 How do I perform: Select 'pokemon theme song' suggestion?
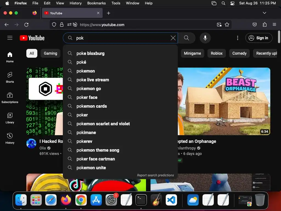120,150
